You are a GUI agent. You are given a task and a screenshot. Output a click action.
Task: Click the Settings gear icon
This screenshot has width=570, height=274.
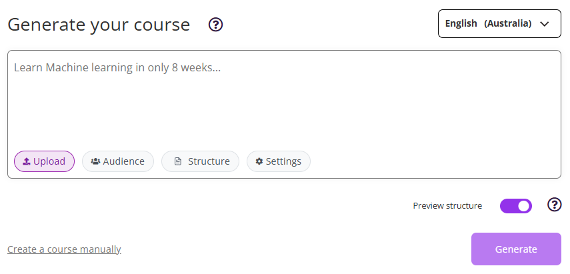259,161
